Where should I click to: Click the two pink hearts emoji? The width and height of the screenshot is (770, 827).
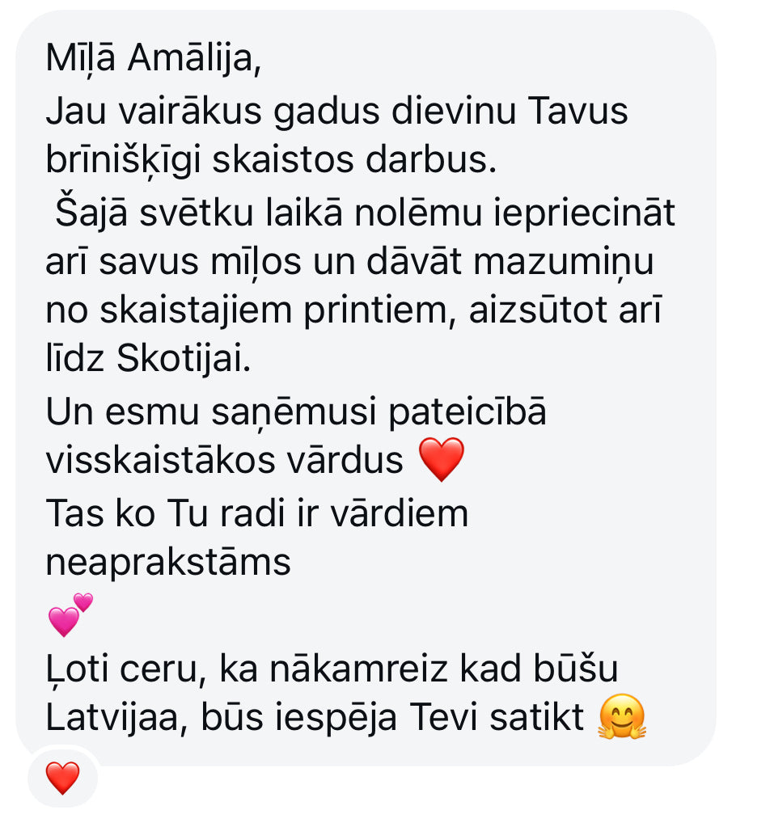pyautogui.click(x=70, y=614)
